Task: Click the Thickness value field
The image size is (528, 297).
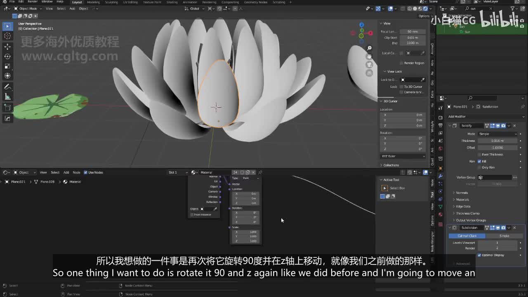Action: tap(497, 141)
